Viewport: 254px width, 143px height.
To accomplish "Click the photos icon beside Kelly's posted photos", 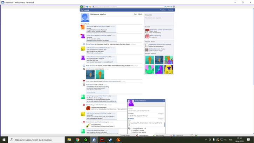I will coord(84,69).
